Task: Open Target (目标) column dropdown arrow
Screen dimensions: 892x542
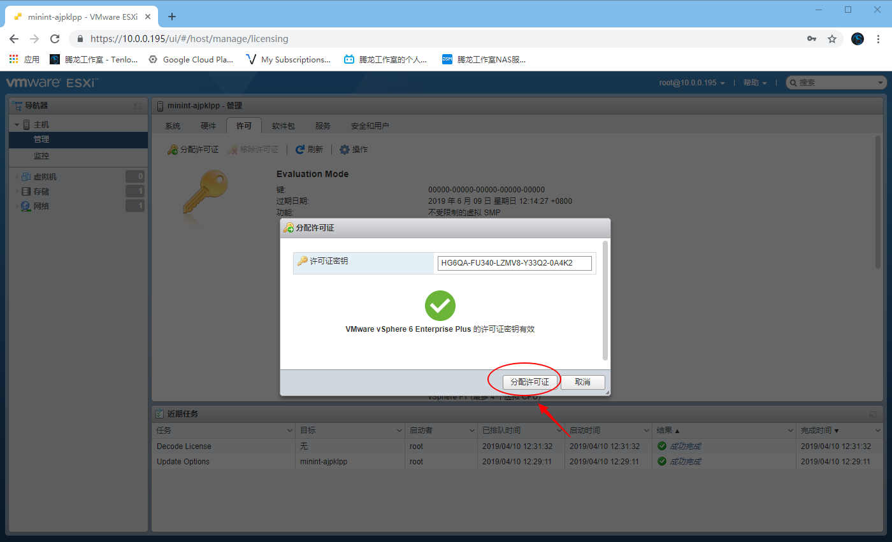Action: pyautogui.click(x=399, y=431)
